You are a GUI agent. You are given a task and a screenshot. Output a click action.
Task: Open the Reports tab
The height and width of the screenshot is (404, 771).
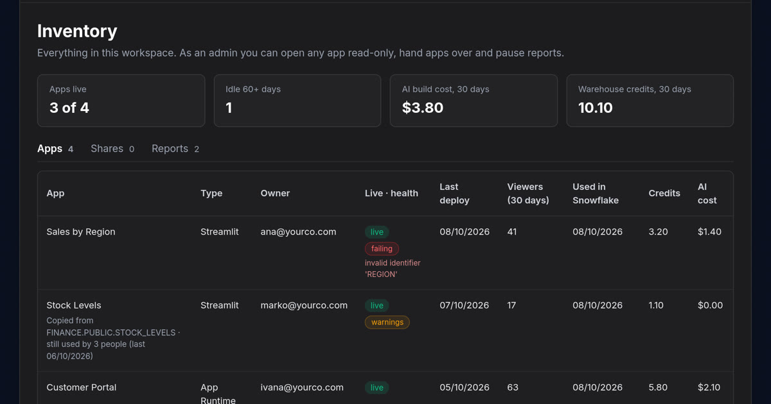175,149
